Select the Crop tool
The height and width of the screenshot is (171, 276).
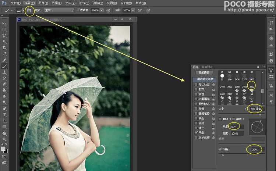(4, 47)
